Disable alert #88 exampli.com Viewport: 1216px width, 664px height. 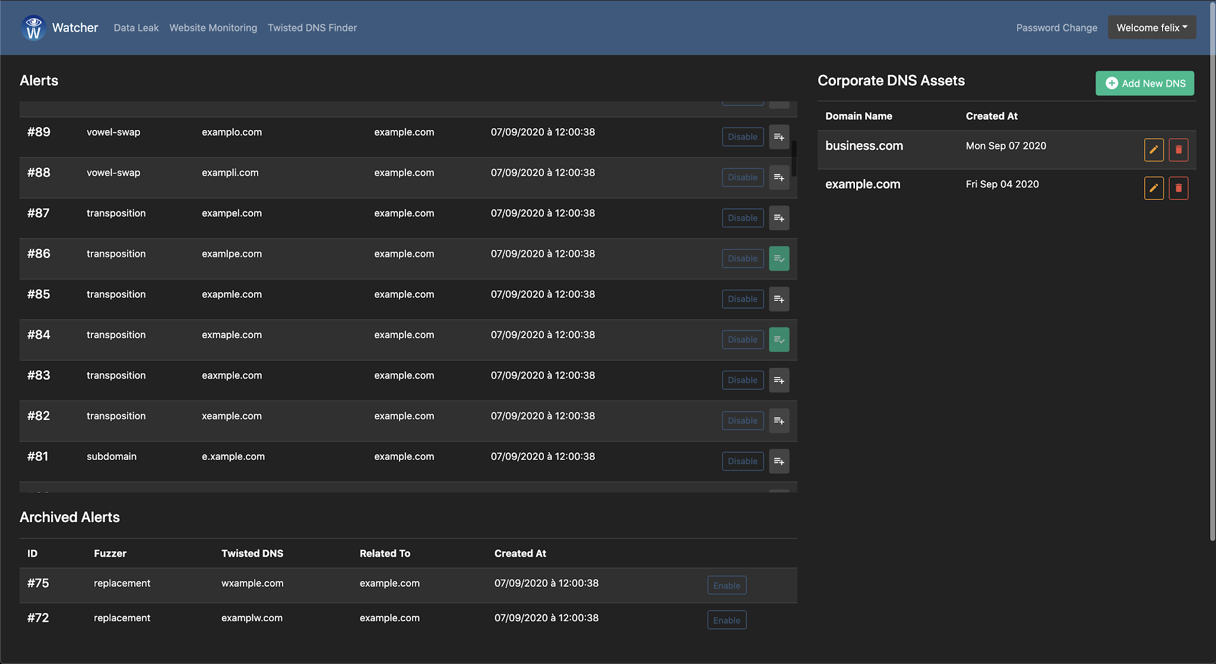click(x=742, y=177)
